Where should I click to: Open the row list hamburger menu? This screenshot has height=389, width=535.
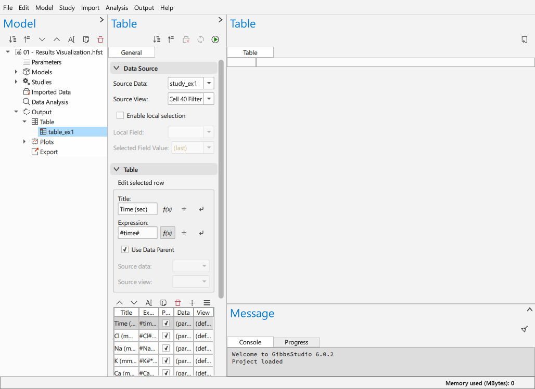pyautogui.click(x=207, y=303)
